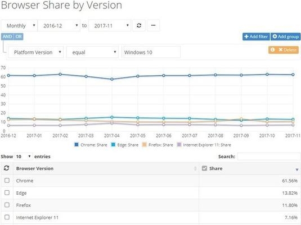Click the Chrome row name
The height and width of the screenshot is (225, 301).
pos(25,181)
